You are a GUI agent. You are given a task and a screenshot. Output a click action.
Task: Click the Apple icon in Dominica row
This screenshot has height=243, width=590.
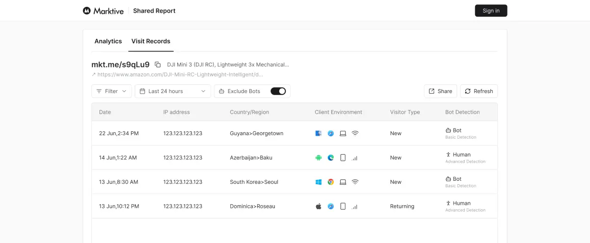[x=319, y=206]
